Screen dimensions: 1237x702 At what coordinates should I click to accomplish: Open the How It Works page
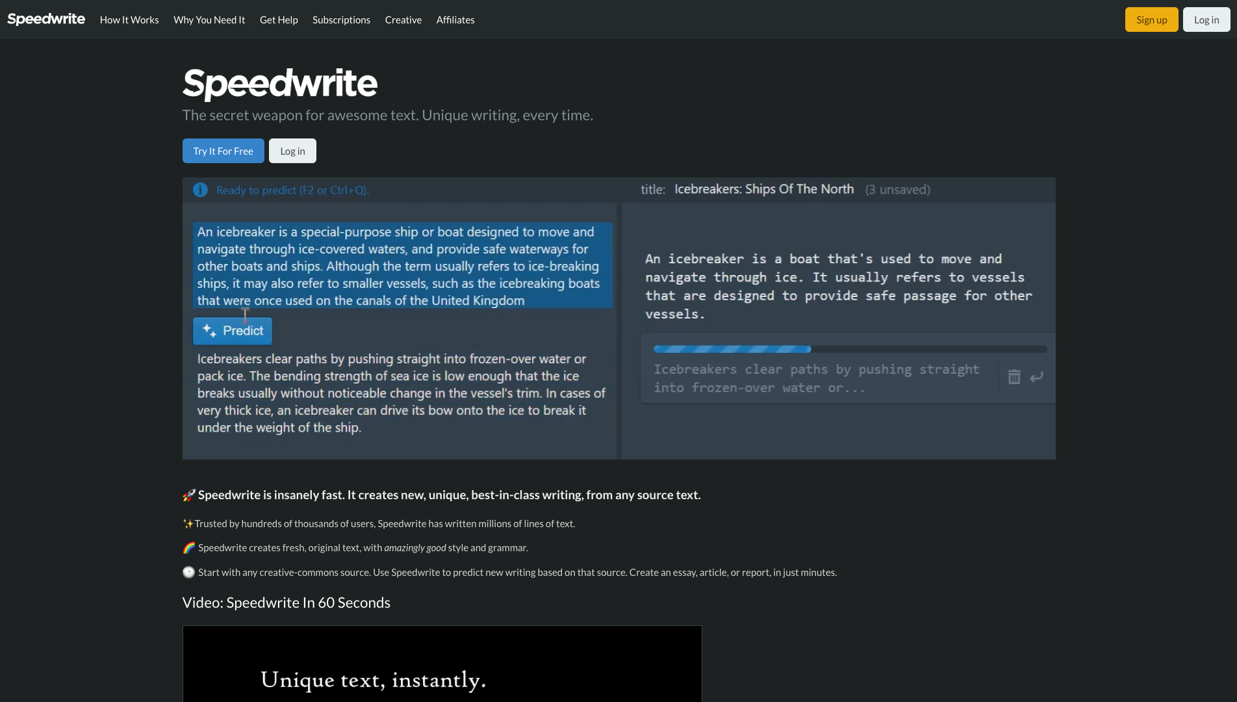tap(129, 19)
